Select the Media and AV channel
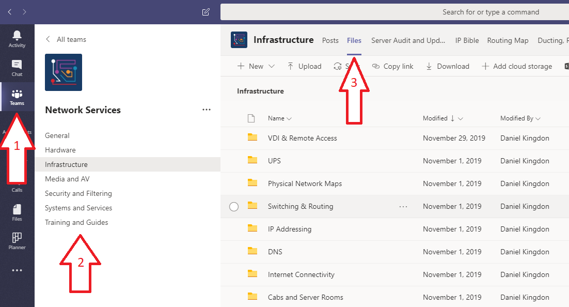The image size is (569, 307). (67, 179)
